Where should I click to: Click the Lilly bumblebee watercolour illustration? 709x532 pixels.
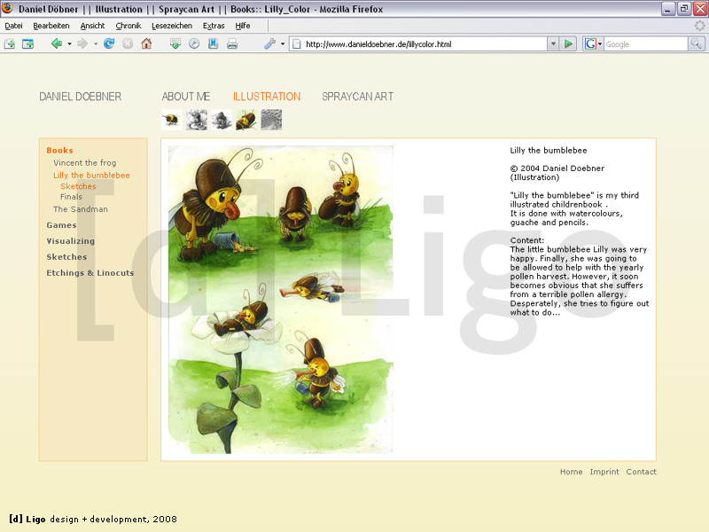coord(281,300)
